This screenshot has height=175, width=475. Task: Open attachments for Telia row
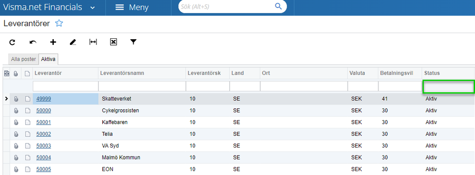point(16,134)
